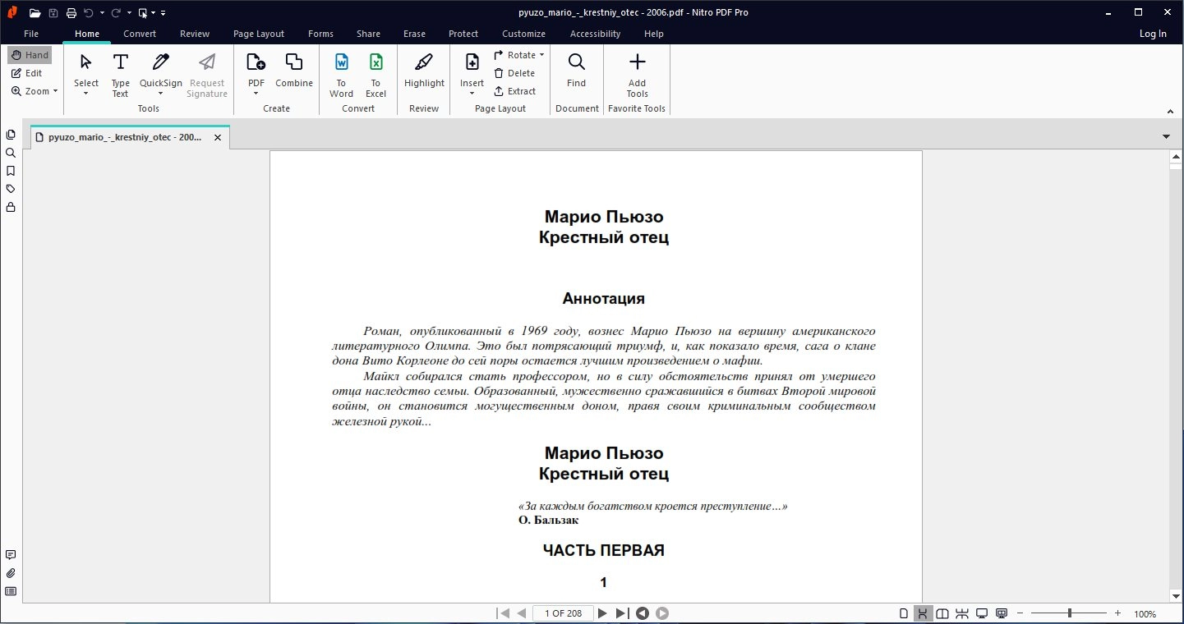
Task: Switch to the Review ribbon tab
Action: point(195,34)
